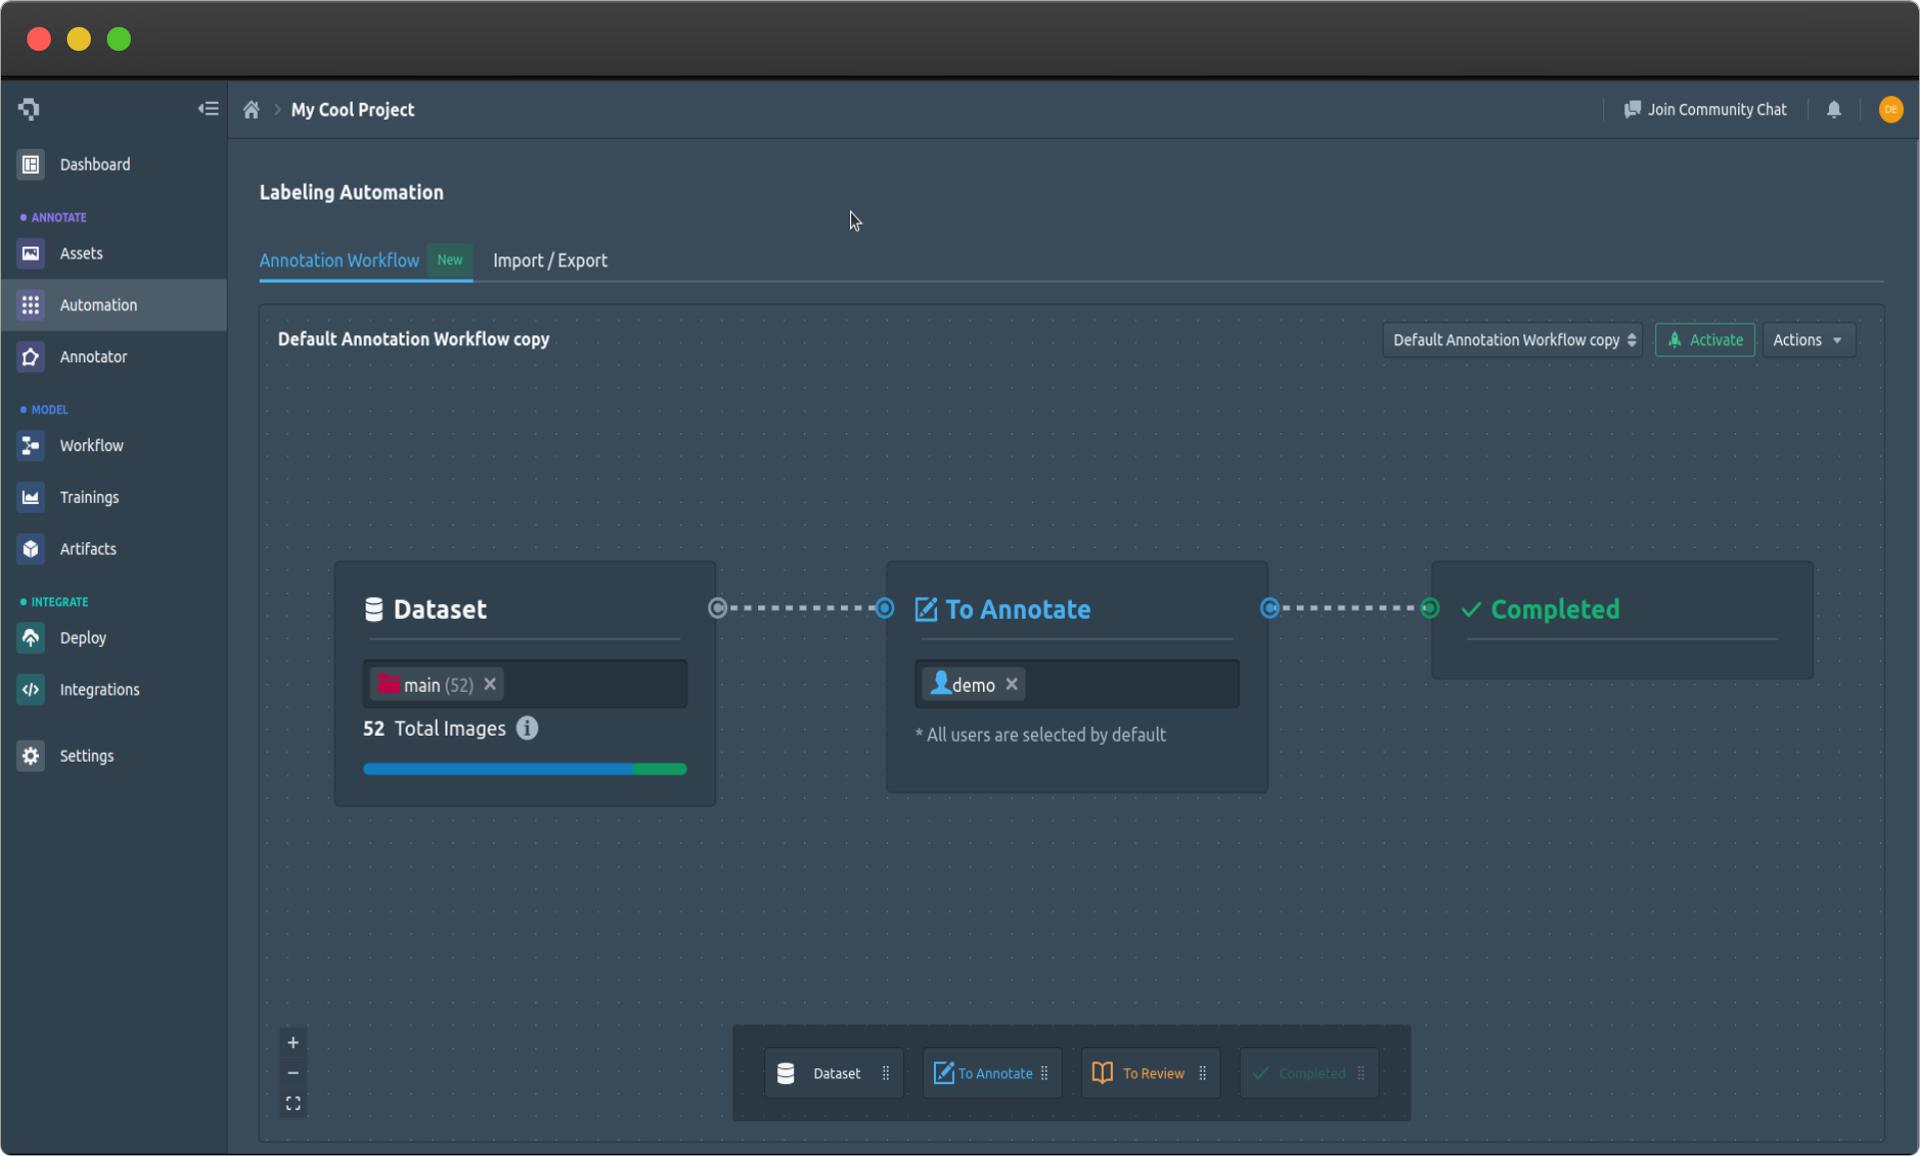
Task: Click the Trainings chart icon
Action: [x=30, y=496]
